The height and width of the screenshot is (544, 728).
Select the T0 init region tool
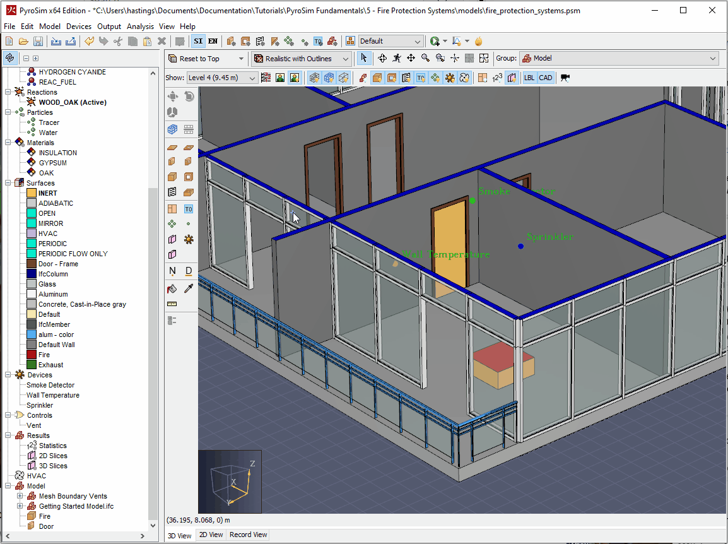pyautogui.click(x=189, y=209)
